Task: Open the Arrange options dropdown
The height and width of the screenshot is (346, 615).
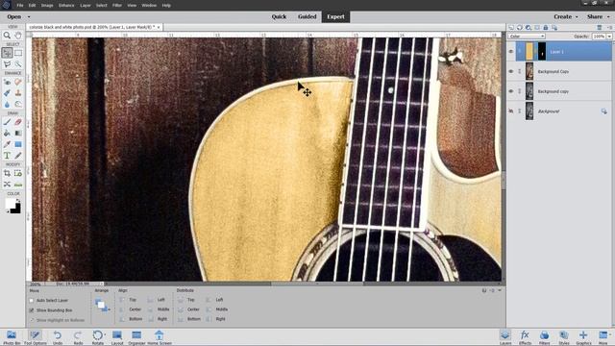Action: [x=102, y=305]
